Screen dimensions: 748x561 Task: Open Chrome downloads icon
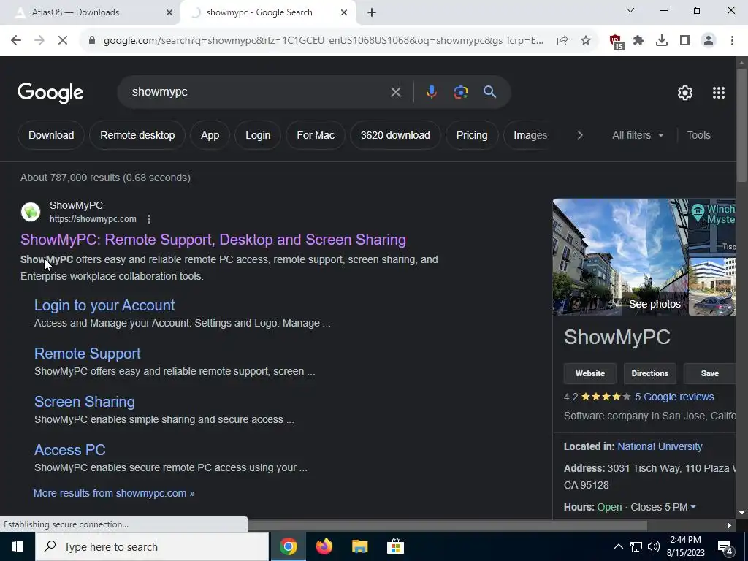pos(662,41)
